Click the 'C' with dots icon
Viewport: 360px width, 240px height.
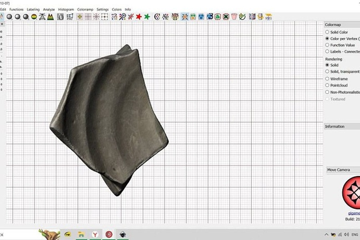(157, 17)
